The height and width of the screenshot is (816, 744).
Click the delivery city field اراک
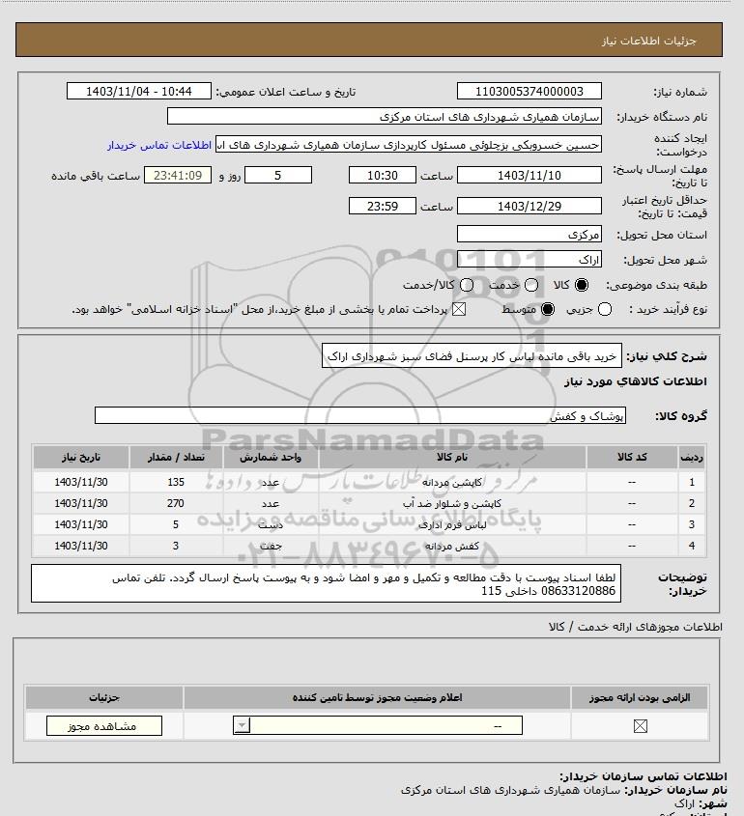point(529,259)
